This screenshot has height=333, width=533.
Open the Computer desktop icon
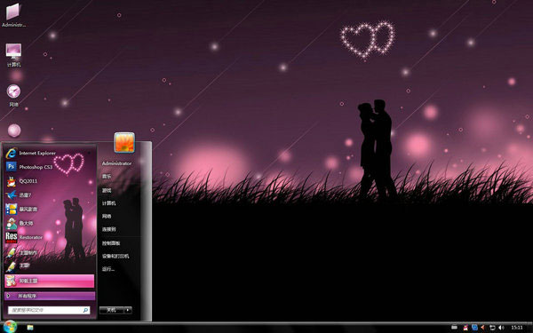coord(13,55)
